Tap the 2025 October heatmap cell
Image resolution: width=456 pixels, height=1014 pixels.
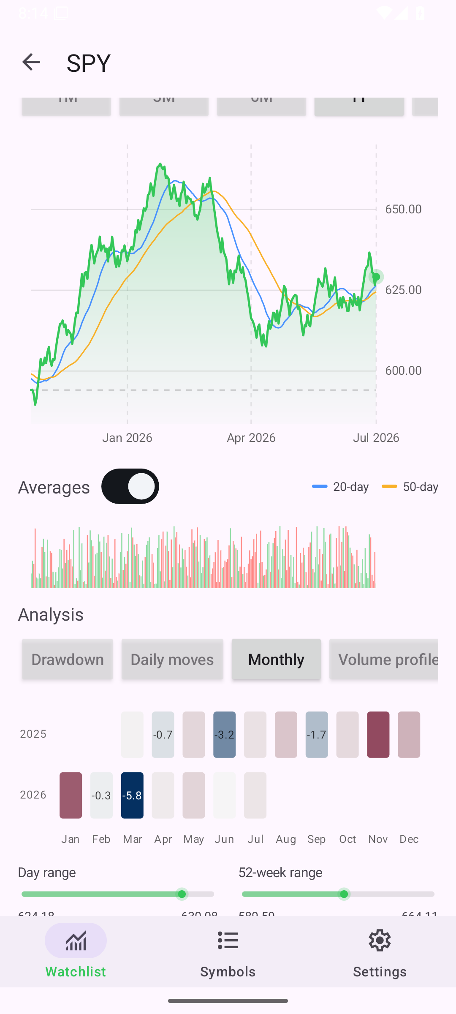coord(347,735)
